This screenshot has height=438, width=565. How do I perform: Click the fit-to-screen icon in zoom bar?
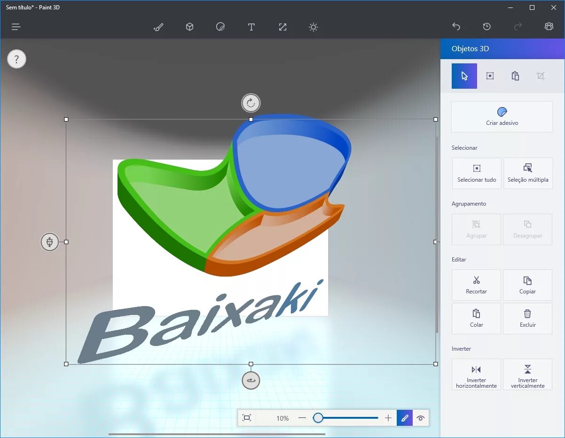[x=247, y=418]
